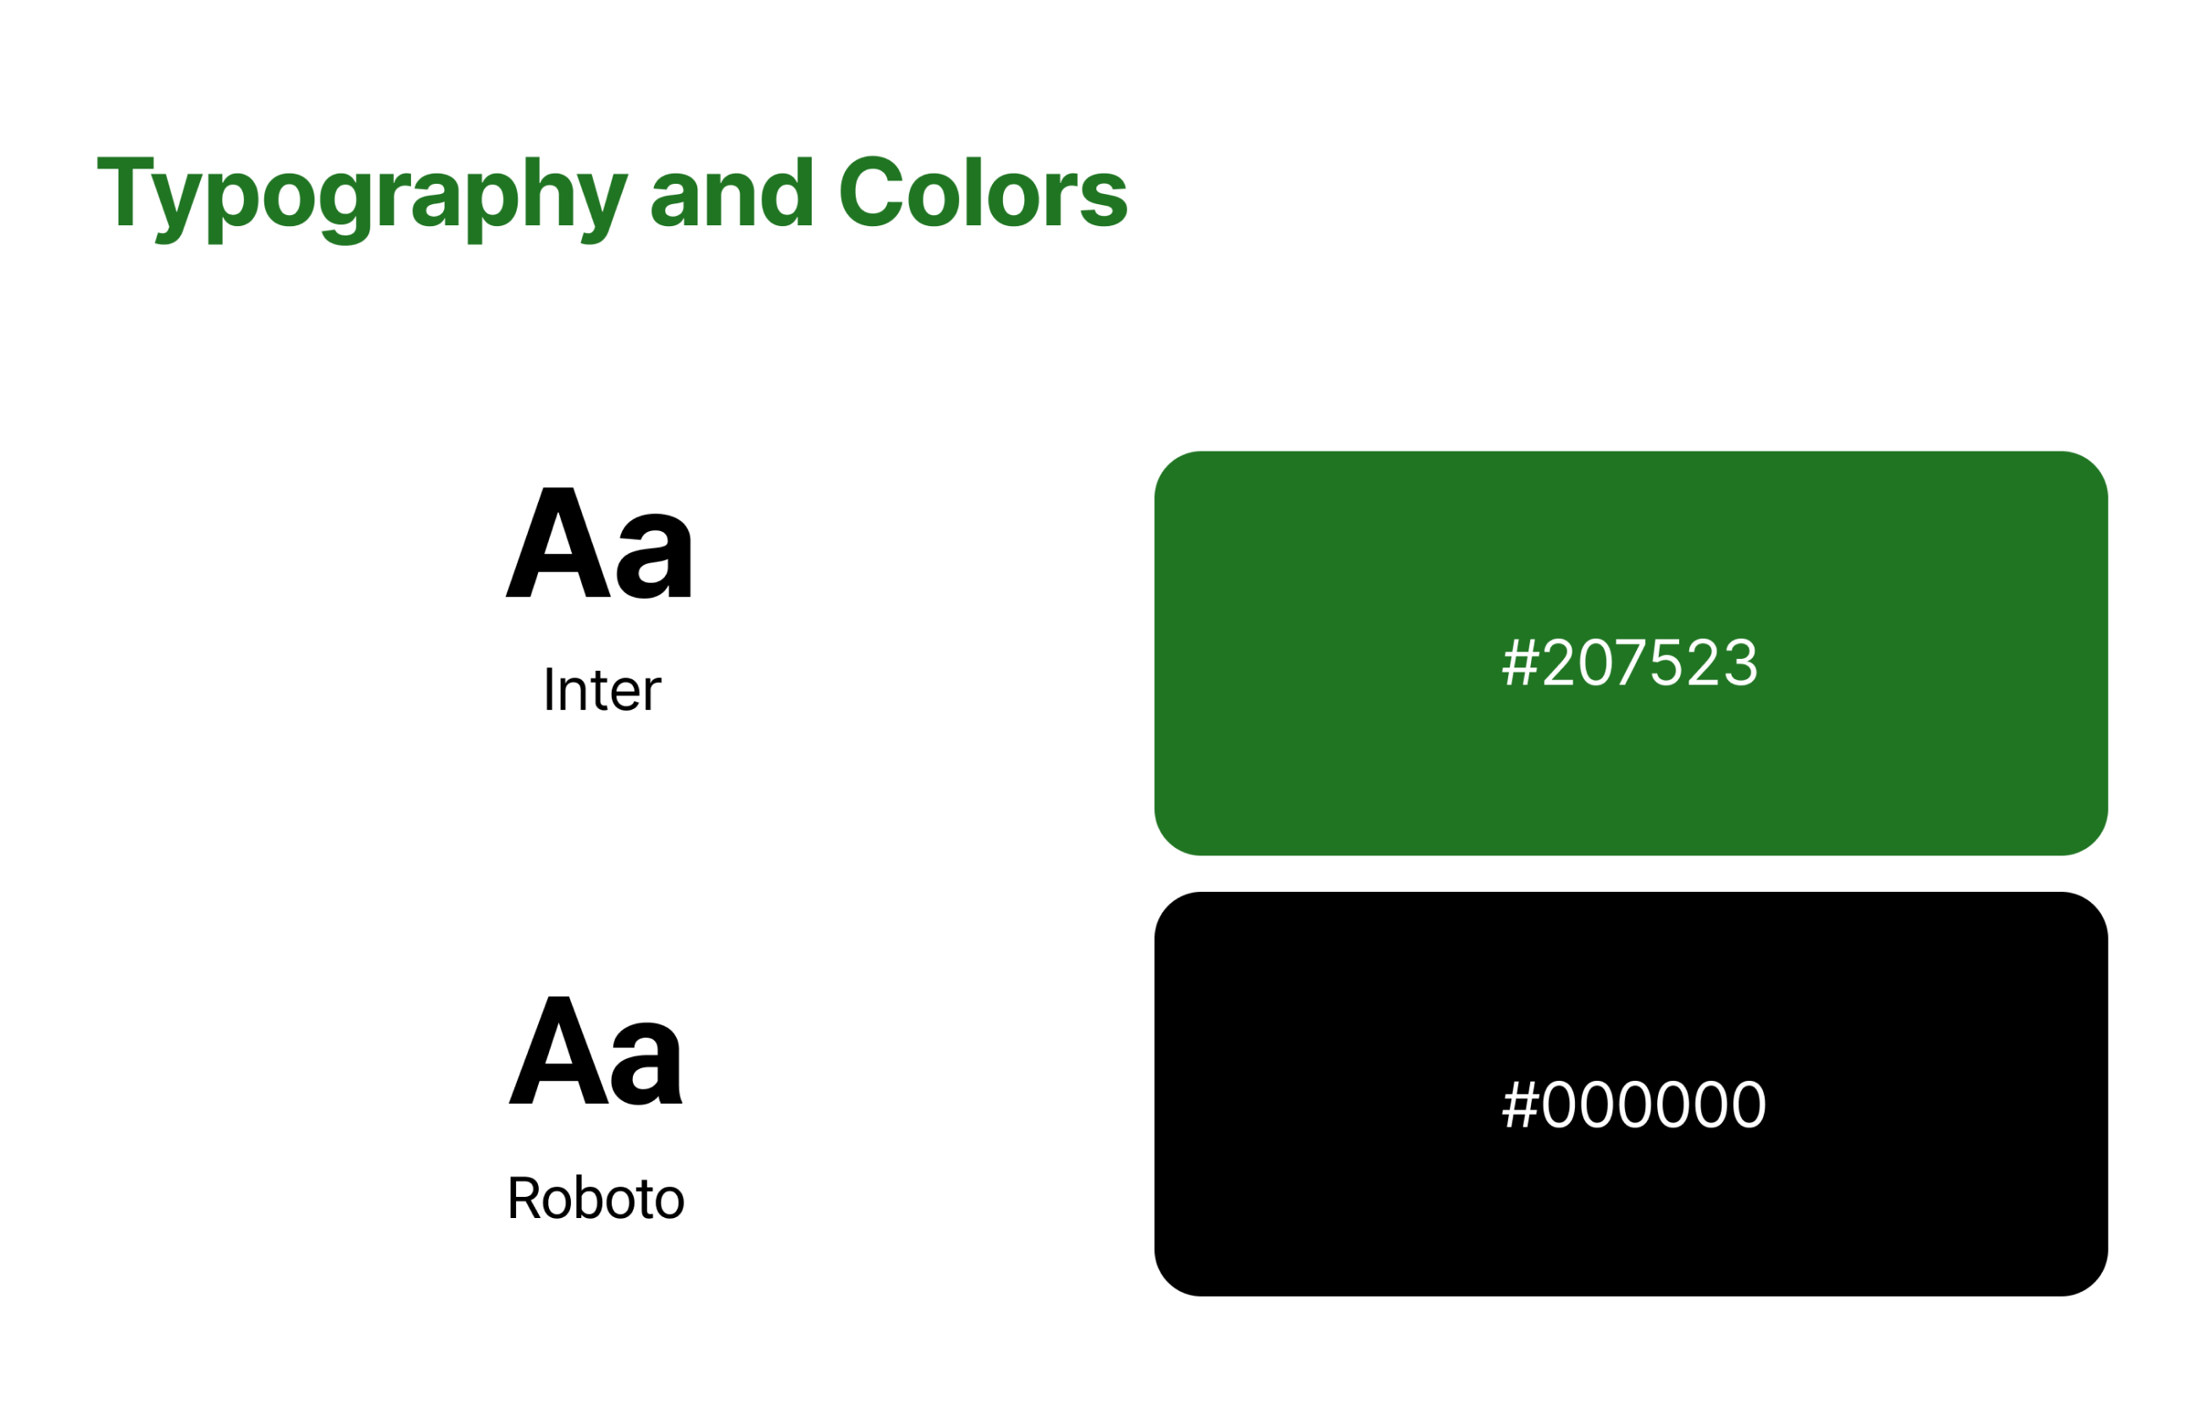Click the letter "T" starting the heading
The image size is (2196, 1401).
tap(125, 191)
